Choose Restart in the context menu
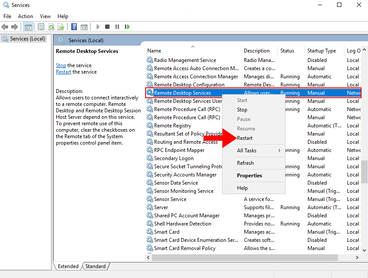 click(245, 138)
